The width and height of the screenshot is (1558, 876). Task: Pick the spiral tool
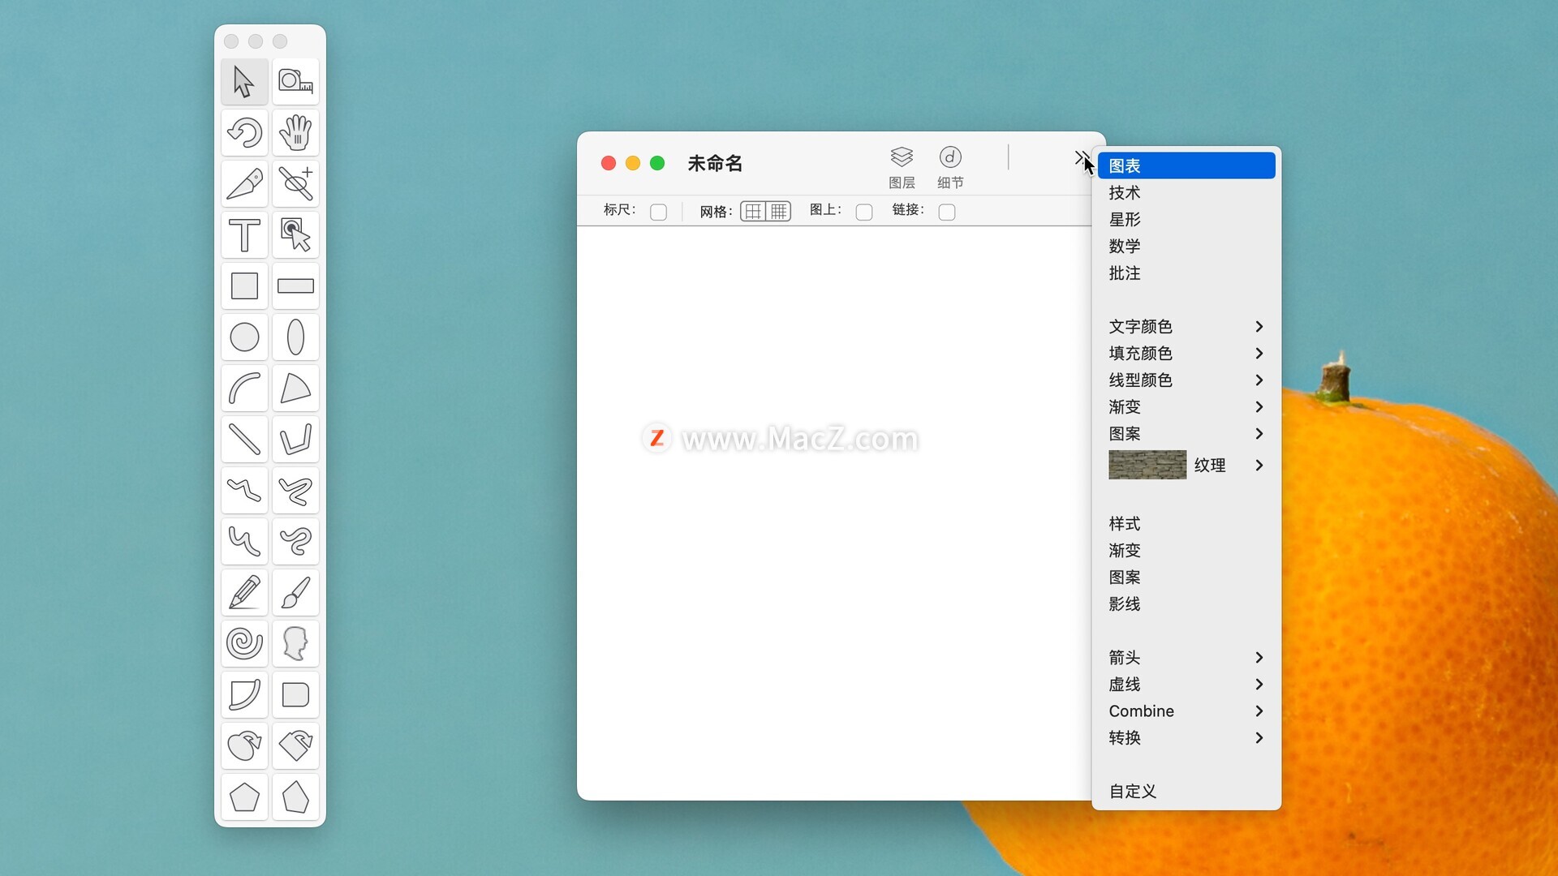(244, 643)
